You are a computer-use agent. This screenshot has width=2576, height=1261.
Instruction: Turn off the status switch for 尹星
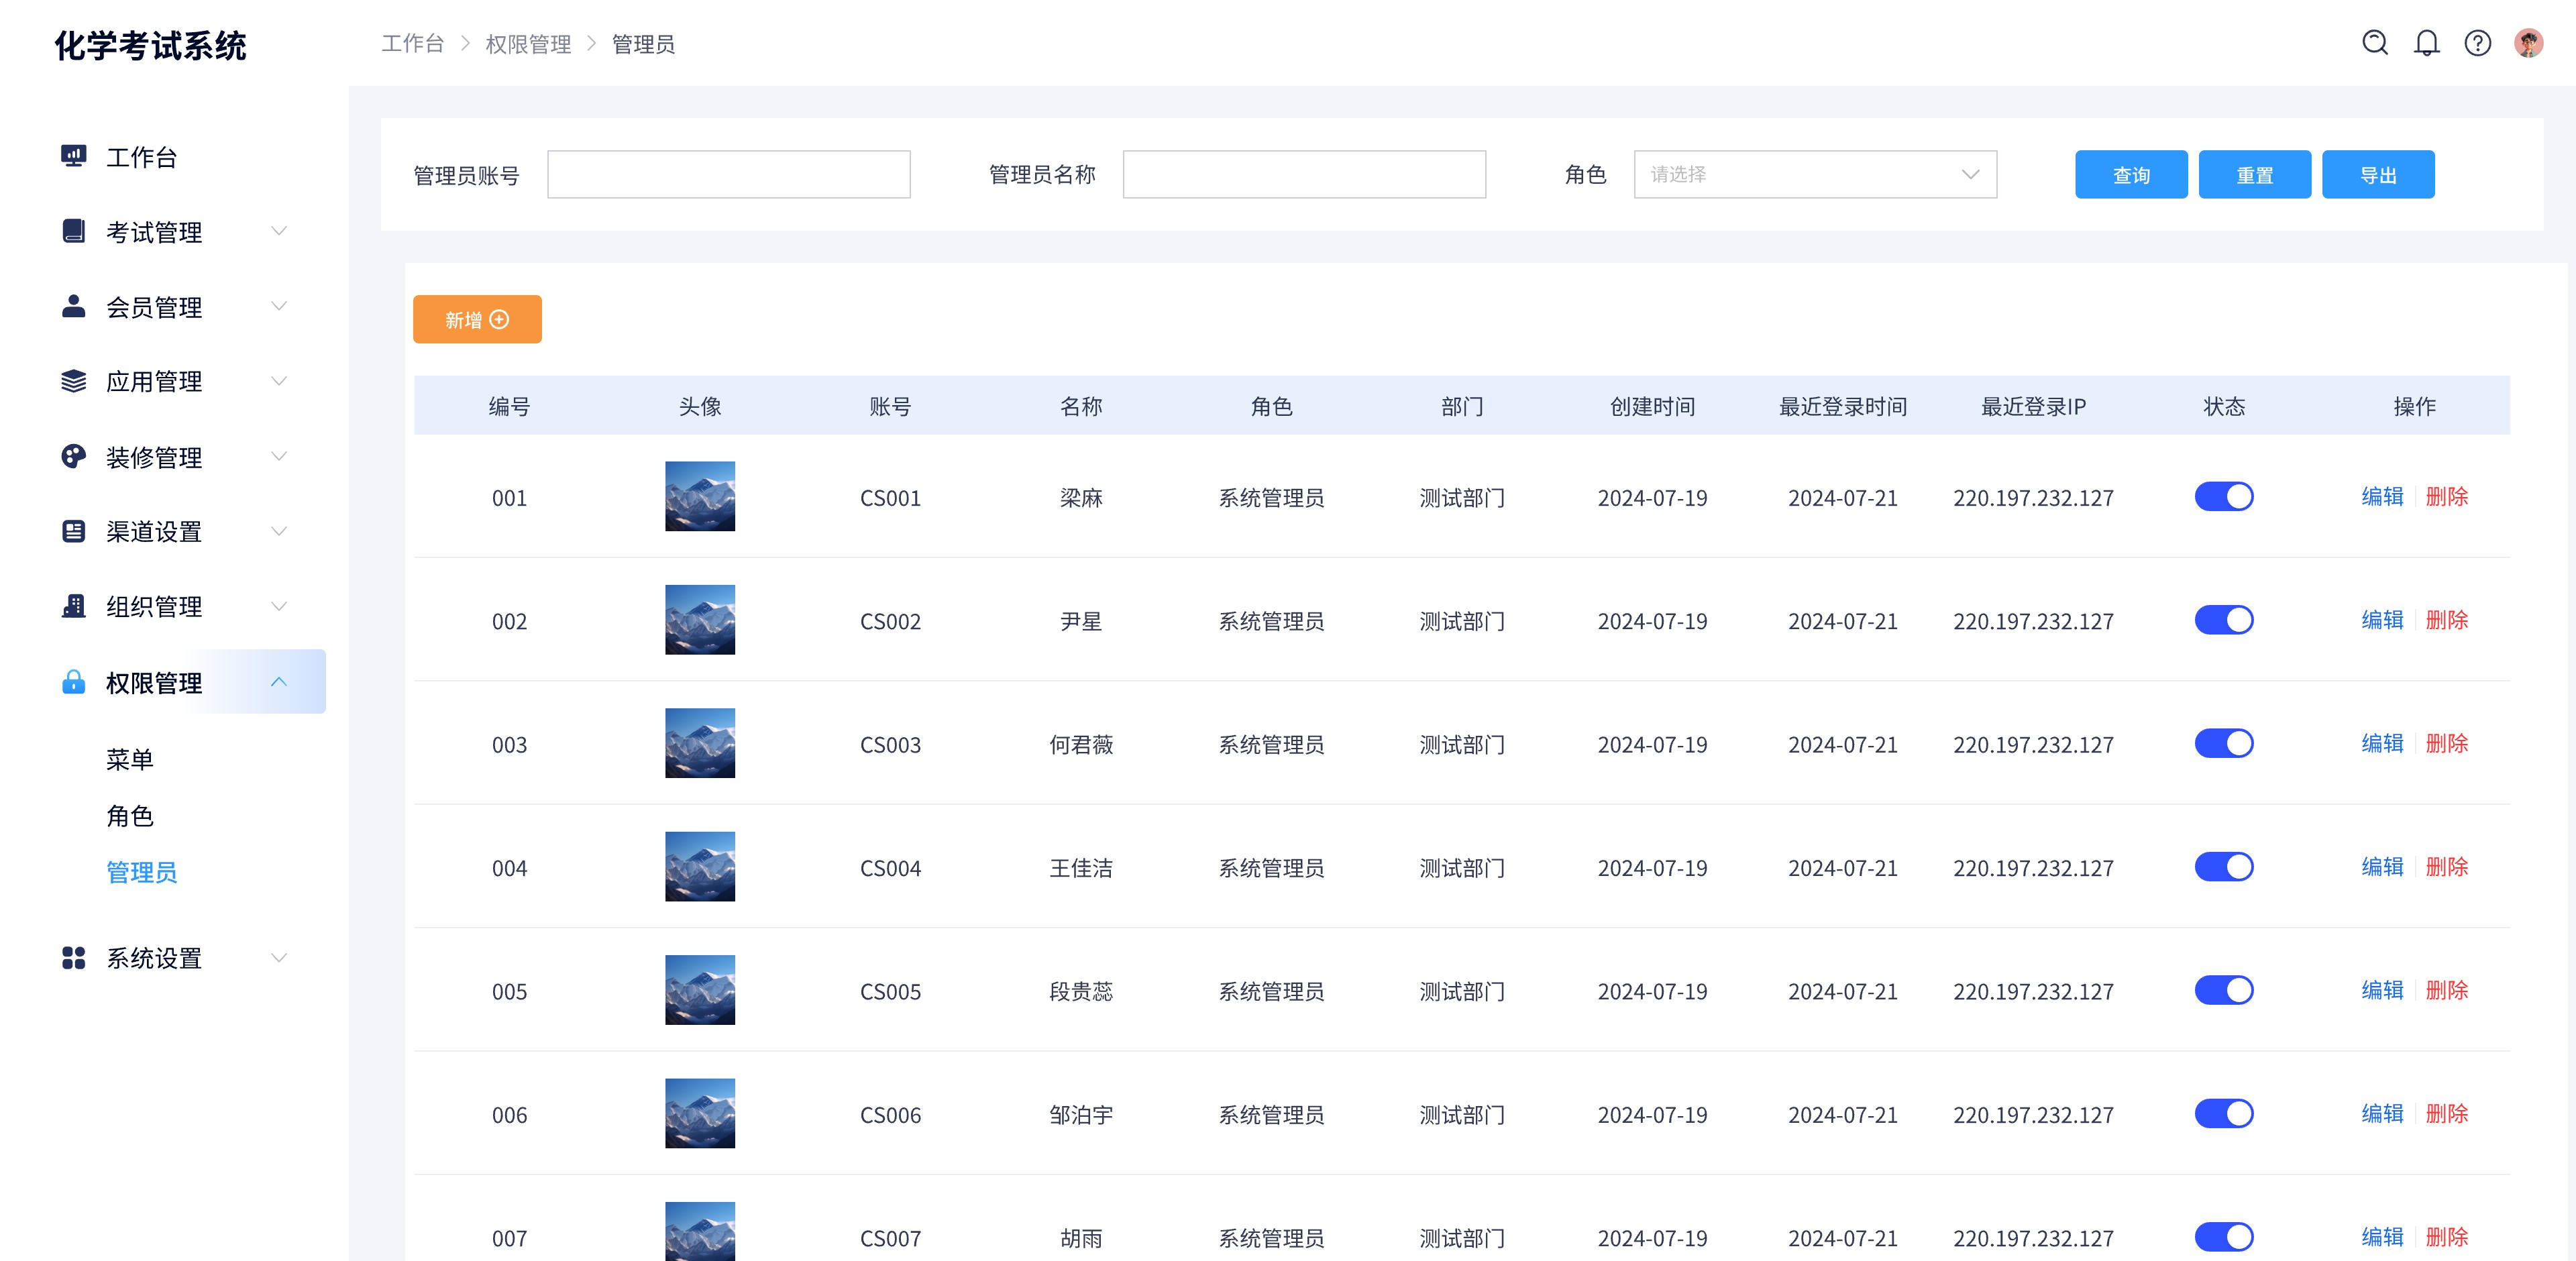coord(2224,620)
